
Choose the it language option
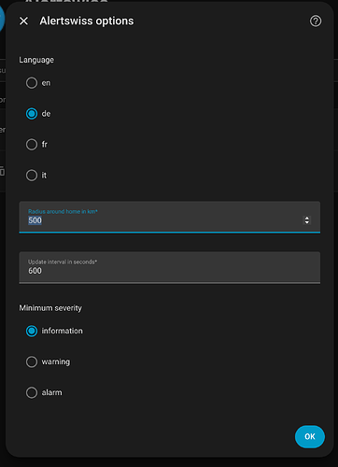tap(32, 176)
